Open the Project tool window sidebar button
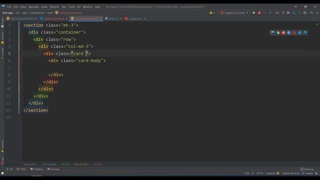Image resolution: width=320 pixels, height=180 pixels. pyautogui.click(x=2, y=22)
